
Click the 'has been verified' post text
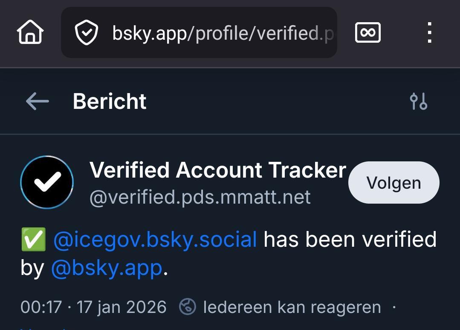click(x=350, y=239)
